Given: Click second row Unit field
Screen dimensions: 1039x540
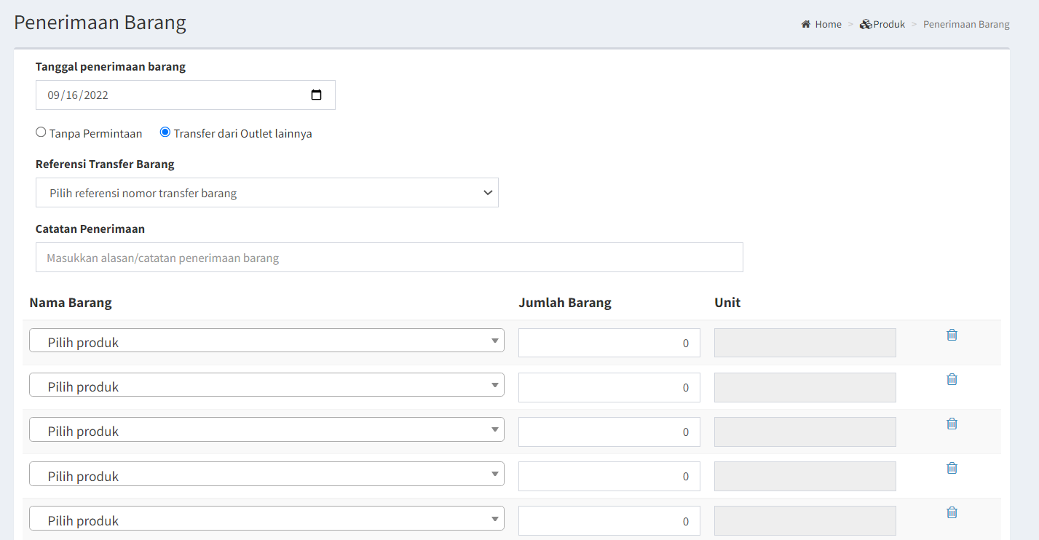Looking at the screenshot, I should coord(805,387).
